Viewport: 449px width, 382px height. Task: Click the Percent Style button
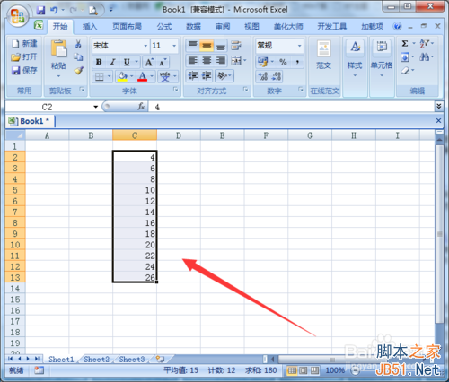[283, 62]
